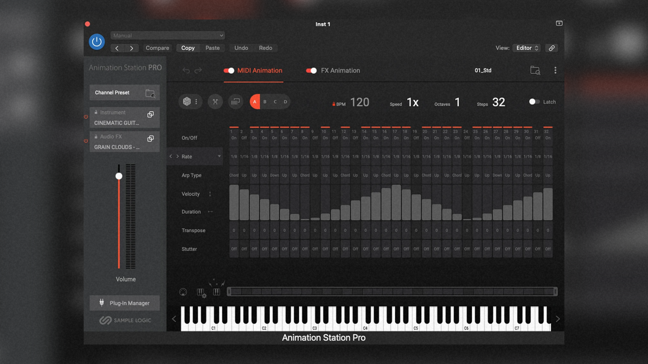Click the Copy button
Image resolution: width=648 pixels, height=364 pixels.
tap(188, 48)
